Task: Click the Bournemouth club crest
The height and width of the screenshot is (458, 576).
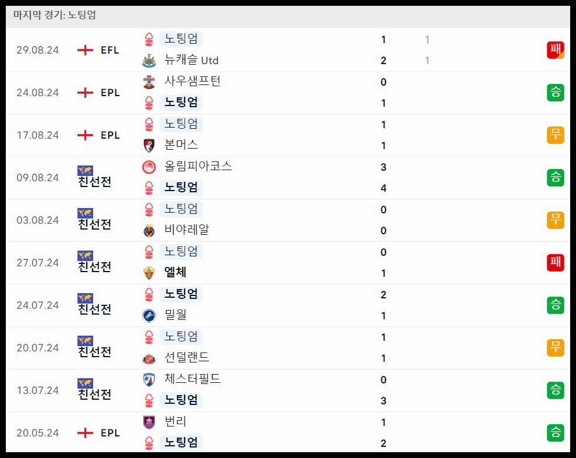Action: pos(149,146)
